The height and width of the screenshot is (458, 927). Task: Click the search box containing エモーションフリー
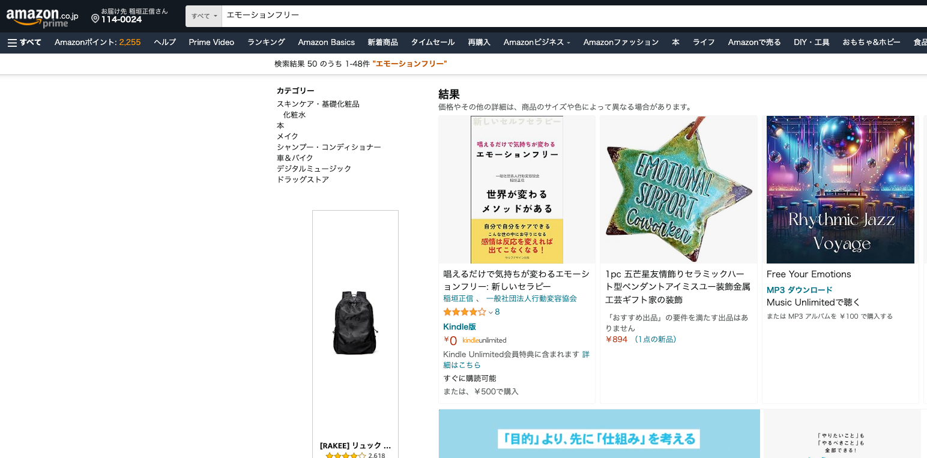point(574,16)
